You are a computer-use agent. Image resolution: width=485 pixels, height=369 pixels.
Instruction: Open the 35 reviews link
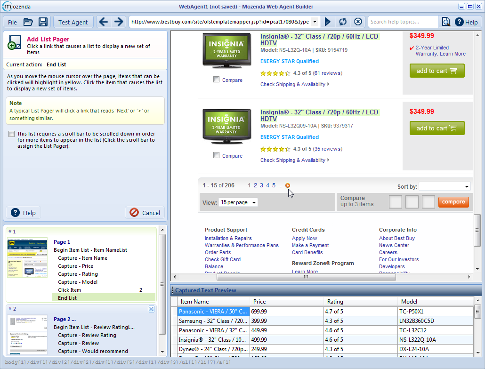[327, 149]
